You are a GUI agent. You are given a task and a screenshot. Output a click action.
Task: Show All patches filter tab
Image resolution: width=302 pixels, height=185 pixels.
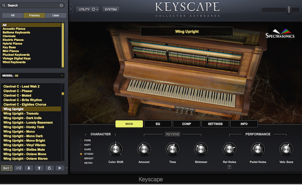click(13, 16)
